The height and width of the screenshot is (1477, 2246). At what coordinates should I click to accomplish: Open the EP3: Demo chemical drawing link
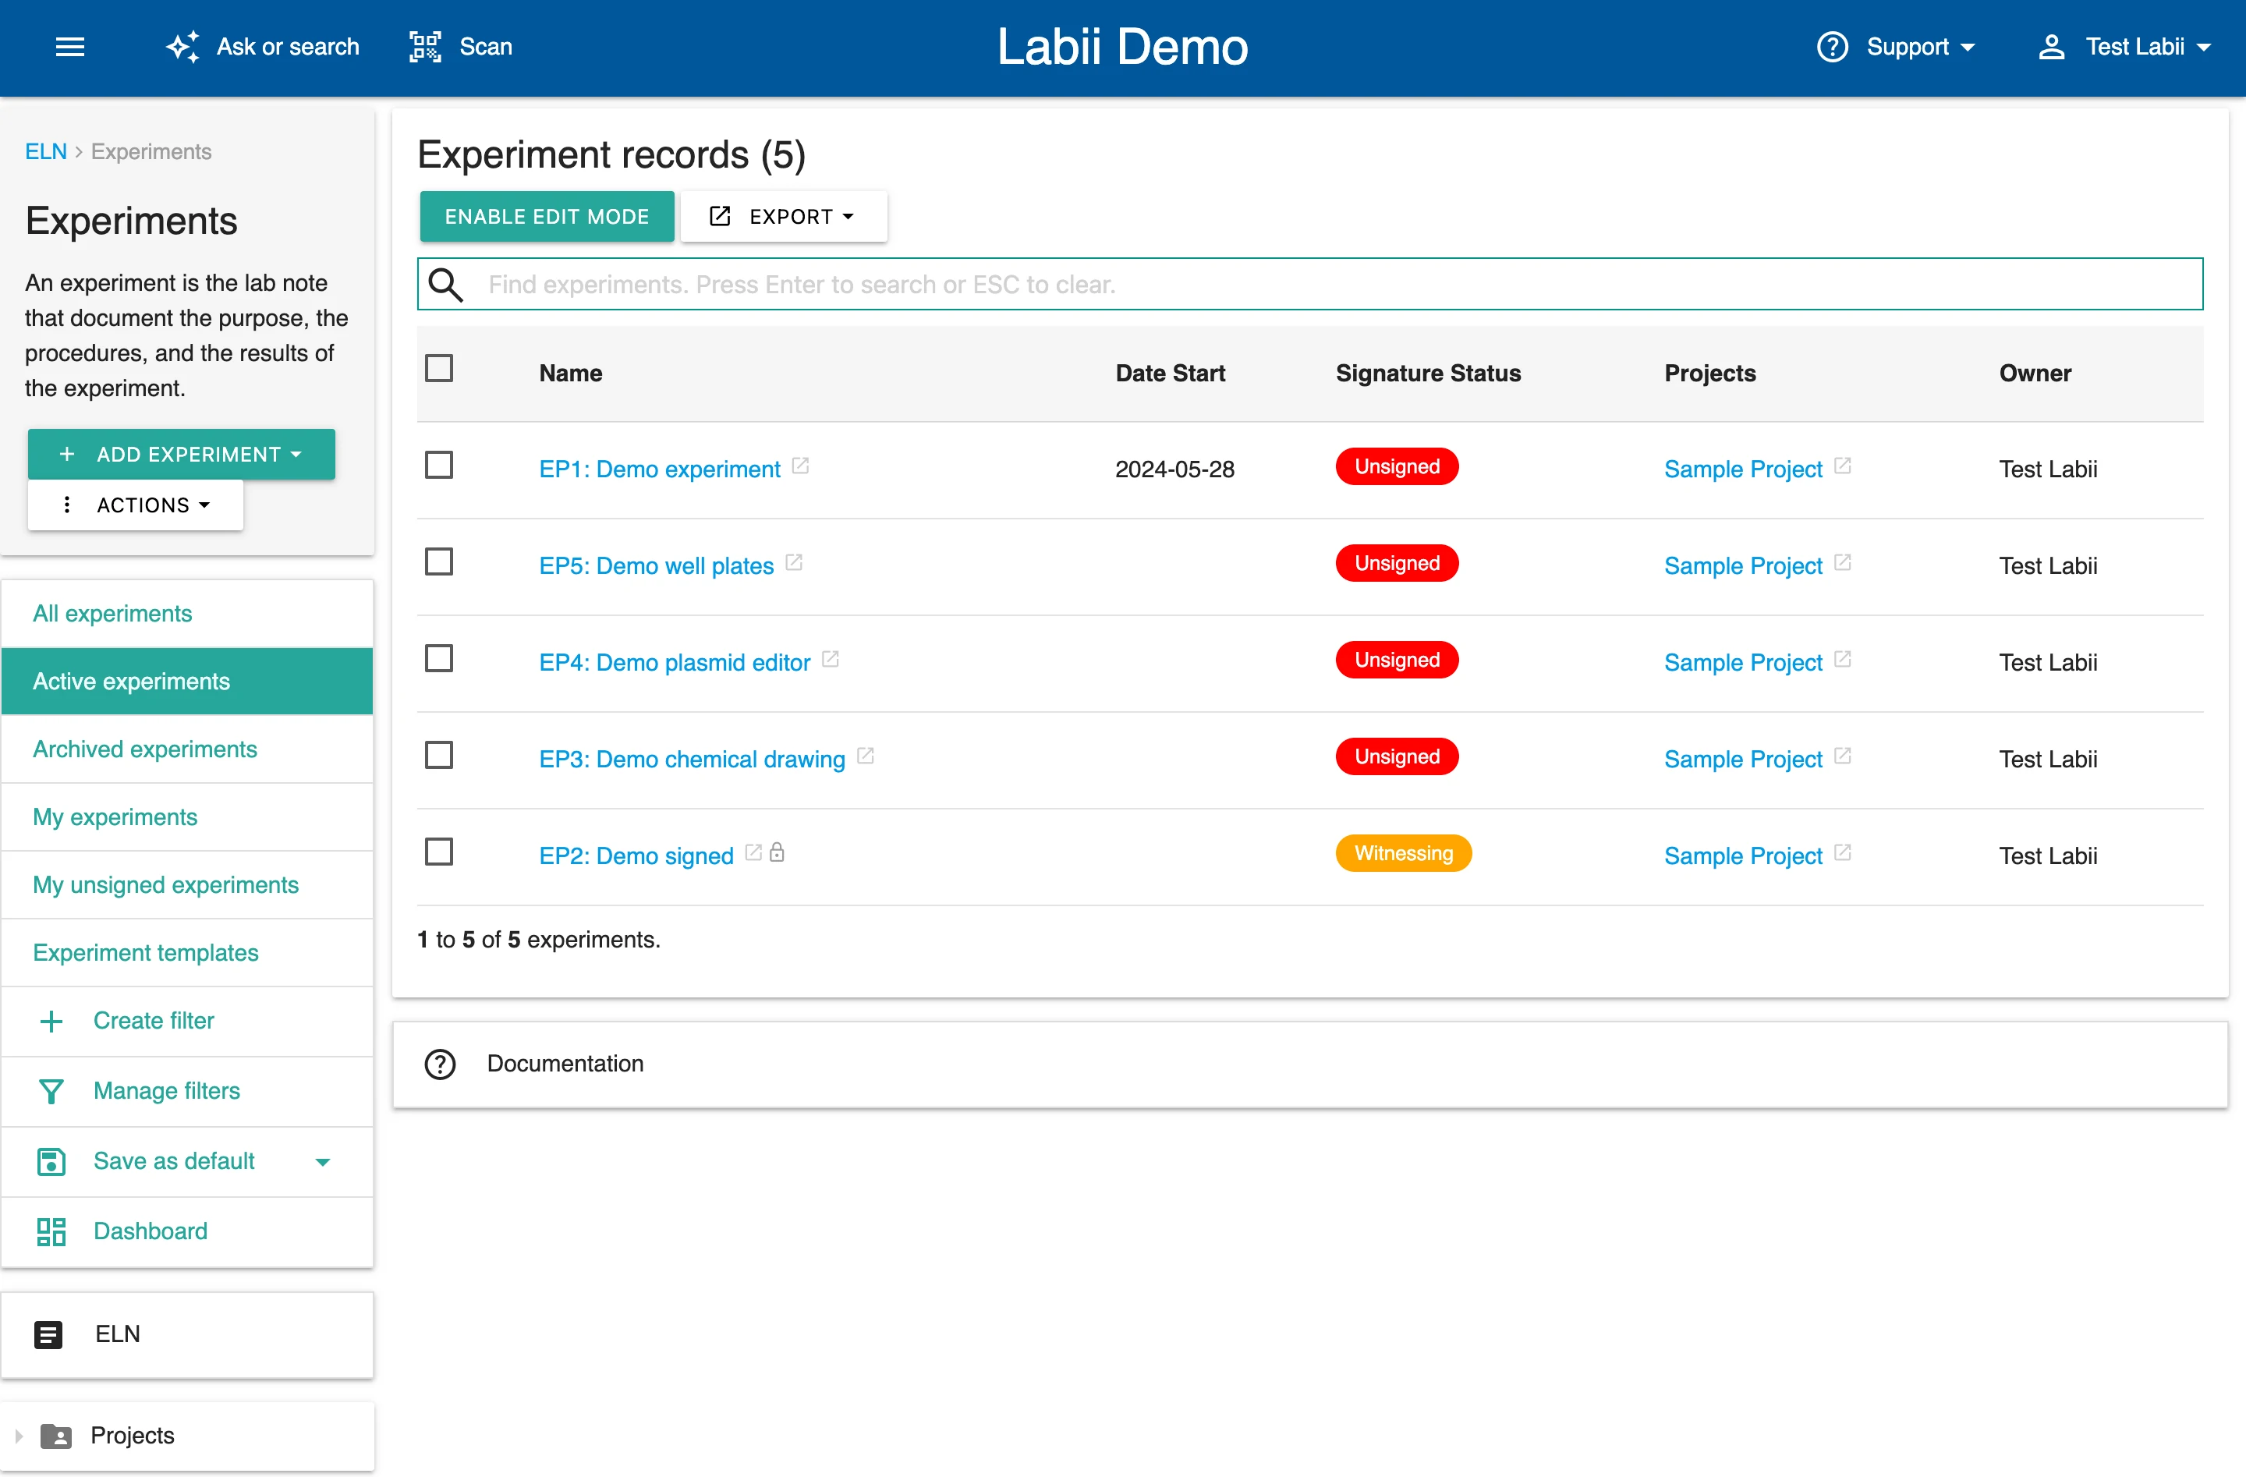pos(692,759)
